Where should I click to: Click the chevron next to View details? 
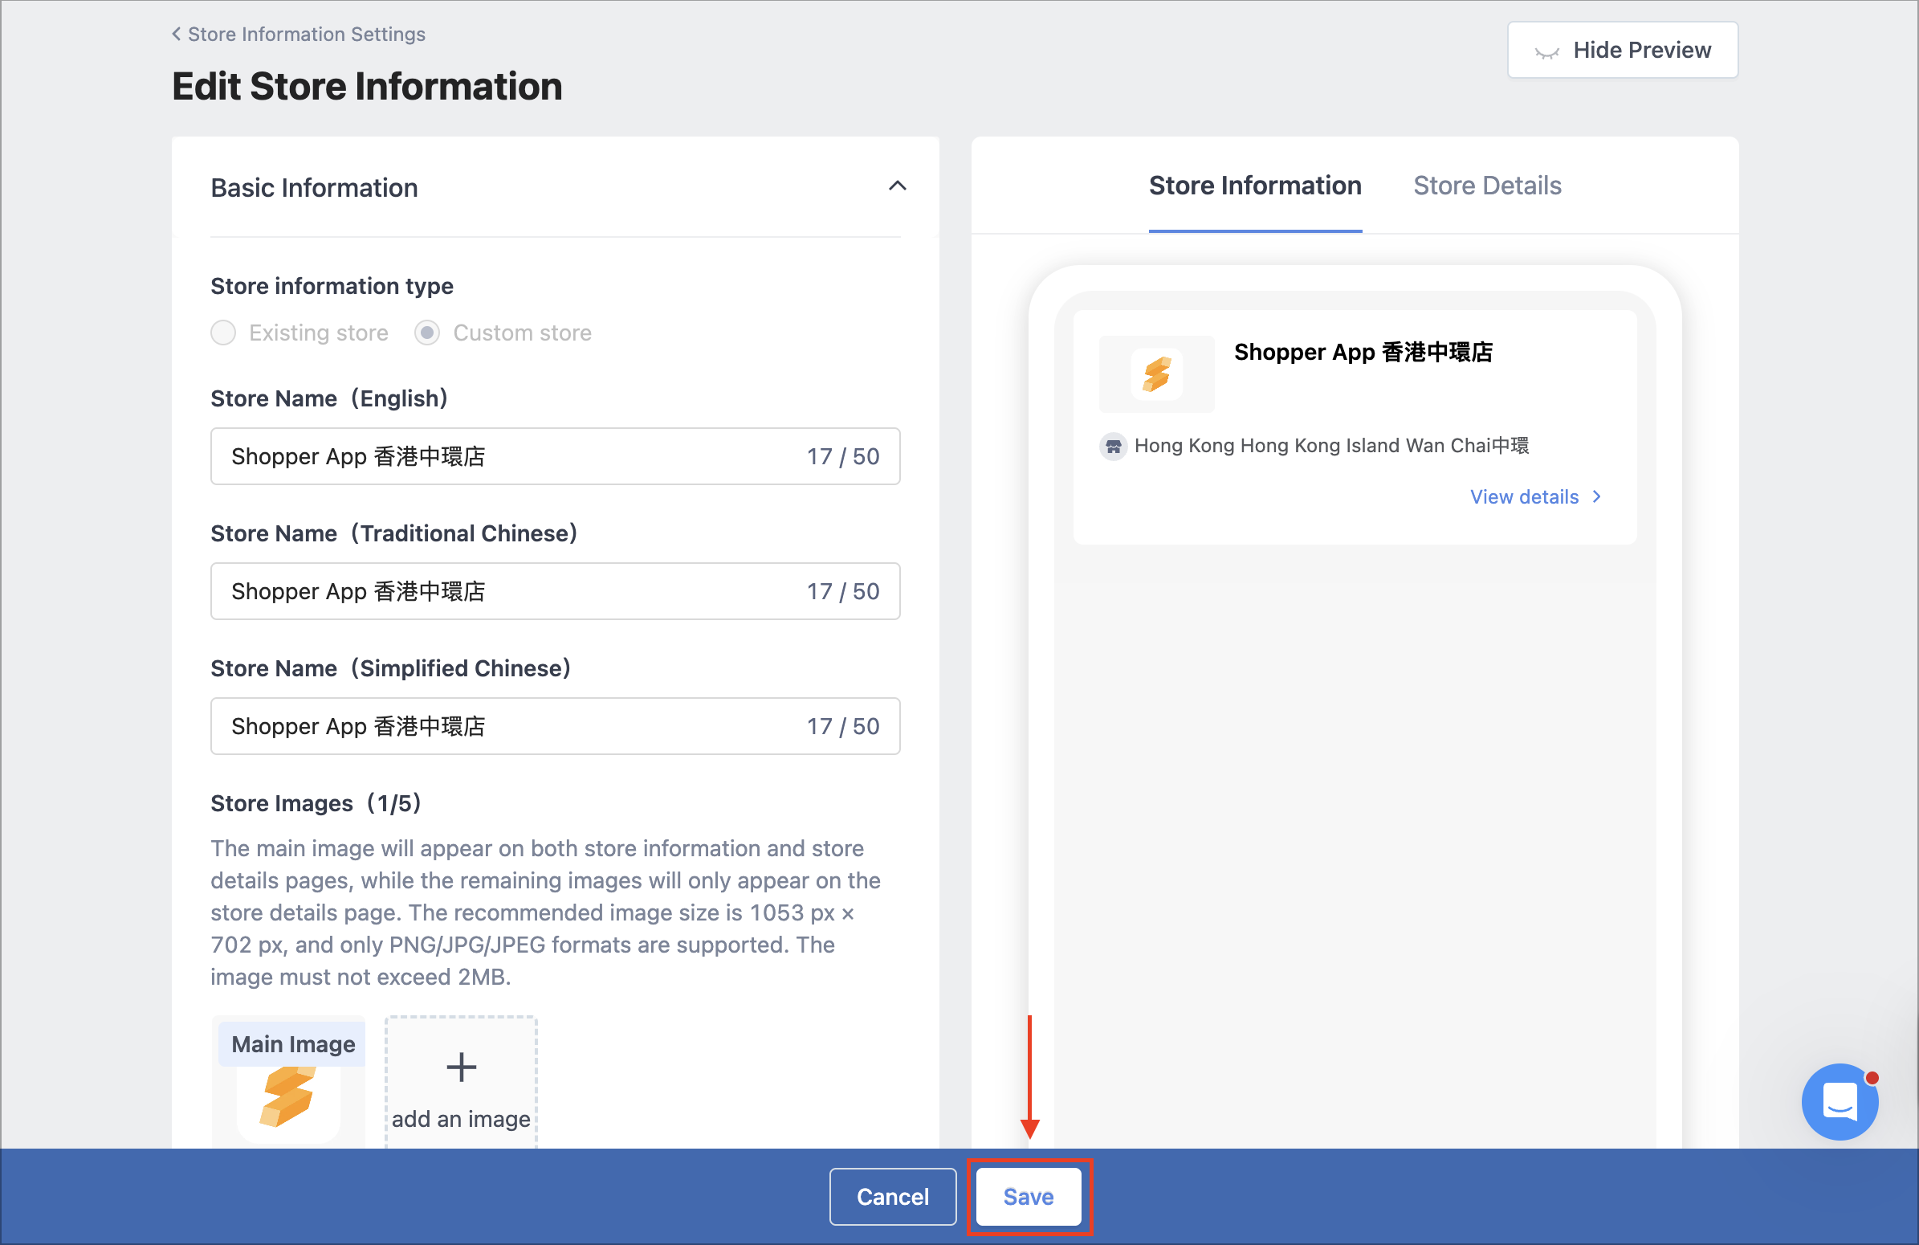coord(1596,496)
